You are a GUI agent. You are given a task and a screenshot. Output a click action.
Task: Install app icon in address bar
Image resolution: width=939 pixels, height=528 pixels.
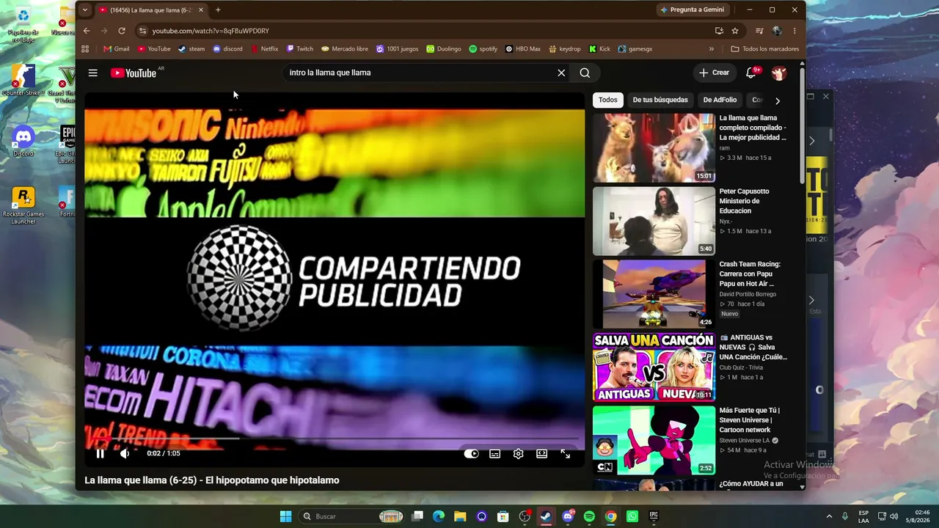(x=719, y=31)
